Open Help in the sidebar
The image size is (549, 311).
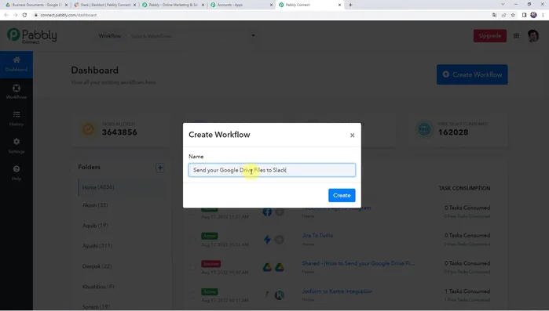pyautogui.click(x=16, y=173)
